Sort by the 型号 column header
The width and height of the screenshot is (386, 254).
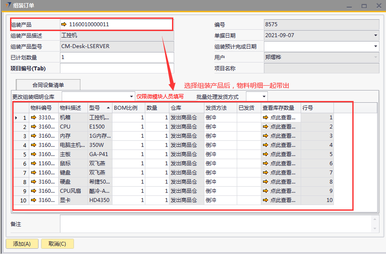(100, 108)
